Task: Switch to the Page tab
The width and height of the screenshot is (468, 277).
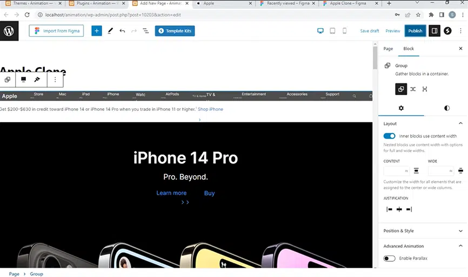Action: click(388, 48)
